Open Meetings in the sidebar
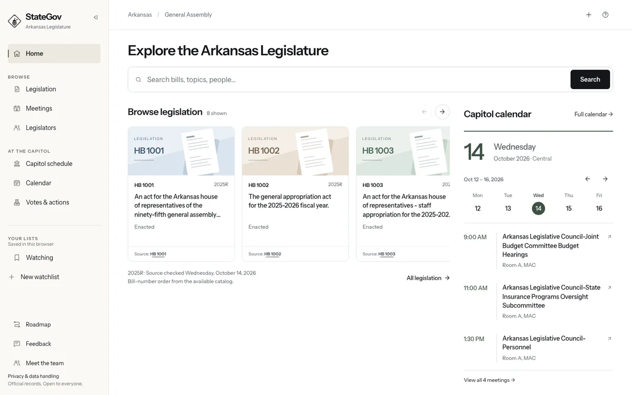Viewport: 632px width, 395px height. tap(54, 108)
